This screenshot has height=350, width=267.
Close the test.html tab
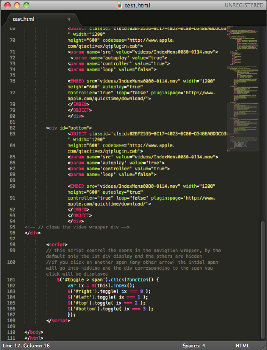69,19
